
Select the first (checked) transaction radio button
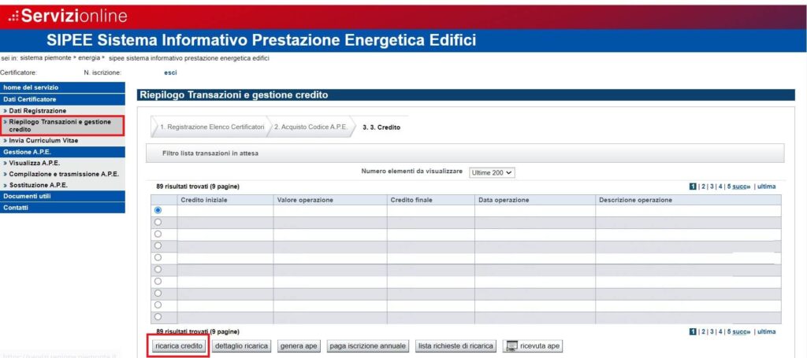coord(158,210)
